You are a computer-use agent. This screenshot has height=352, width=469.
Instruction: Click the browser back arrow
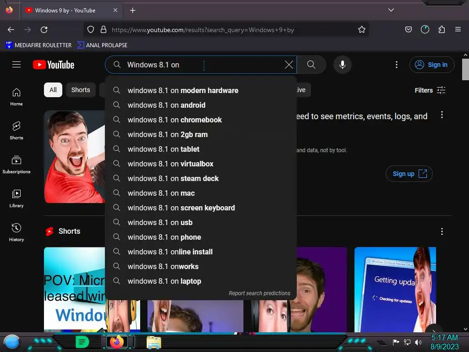pos(11,30)
